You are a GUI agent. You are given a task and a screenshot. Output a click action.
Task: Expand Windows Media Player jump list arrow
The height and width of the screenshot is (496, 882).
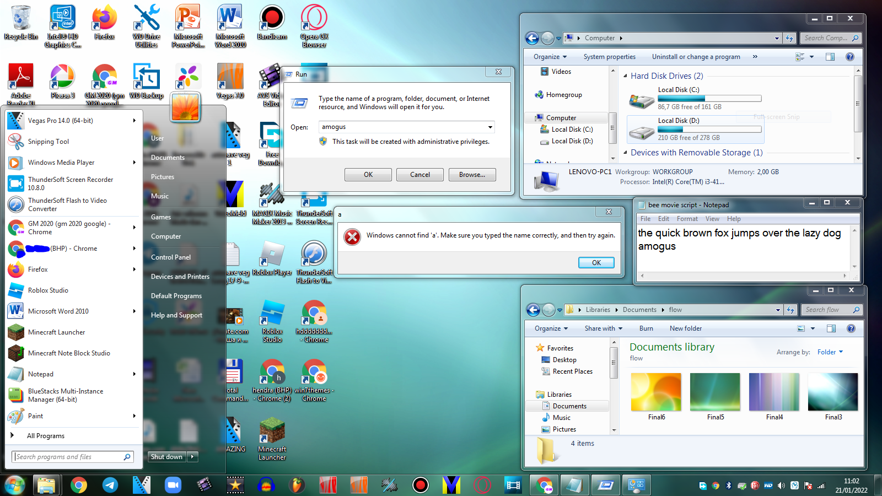click(x=134, y=162)
